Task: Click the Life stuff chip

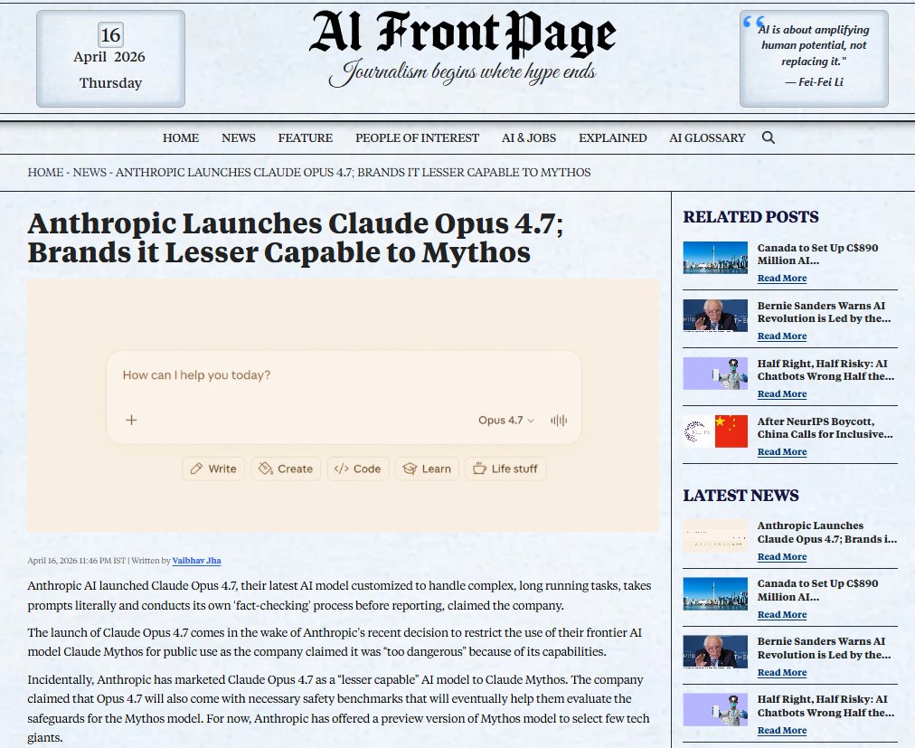Action: point(505,469)
